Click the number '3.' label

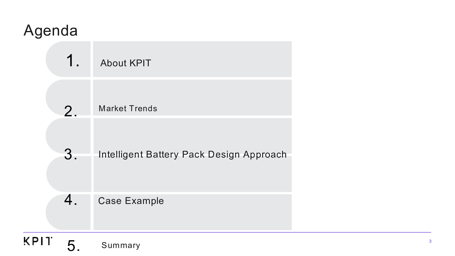[x=71, y=154]
